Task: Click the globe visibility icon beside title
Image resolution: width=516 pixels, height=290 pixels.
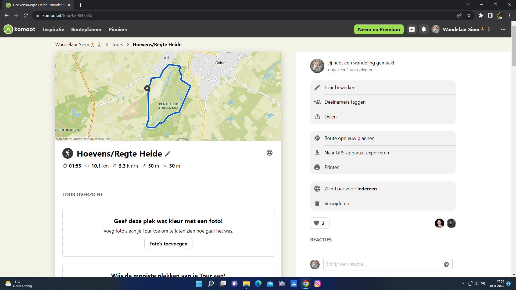Action: [x=269, y=153]
